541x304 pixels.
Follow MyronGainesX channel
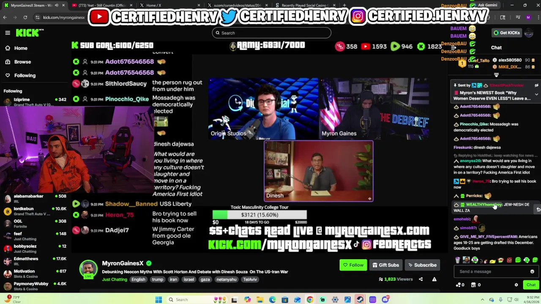pyautogui.click(x=353, y=265)
